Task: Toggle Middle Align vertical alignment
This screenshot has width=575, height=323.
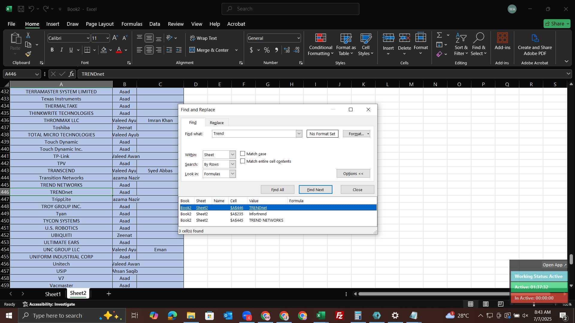Action: [149, 38]
